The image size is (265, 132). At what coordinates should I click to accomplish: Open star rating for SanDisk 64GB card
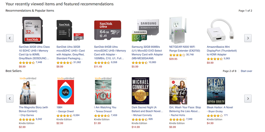[102, 62]
